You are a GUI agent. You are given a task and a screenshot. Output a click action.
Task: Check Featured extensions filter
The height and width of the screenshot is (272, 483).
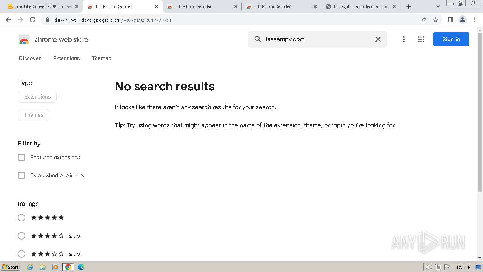click(x=22, y=157)
